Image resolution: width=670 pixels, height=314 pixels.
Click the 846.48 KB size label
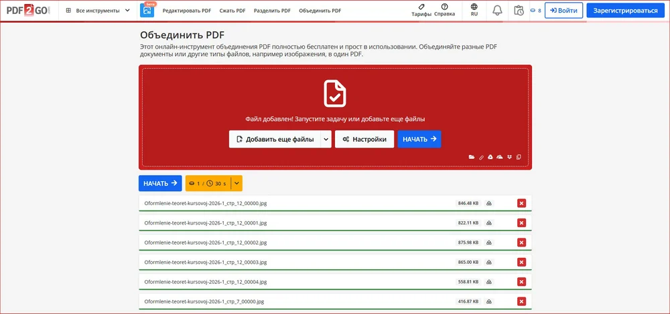tap(468, 203)
